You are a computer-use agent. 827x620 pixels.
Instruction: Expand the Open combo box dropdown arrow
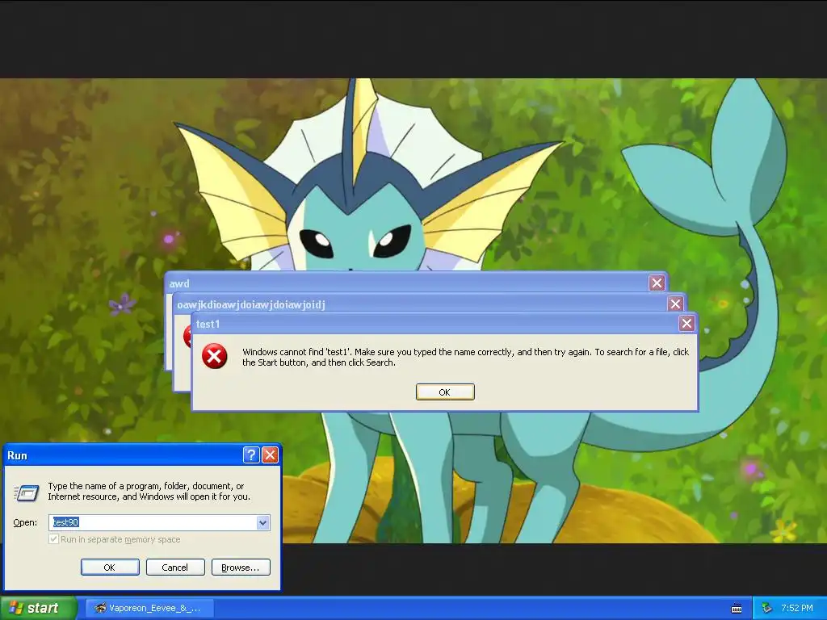[262, 522]
